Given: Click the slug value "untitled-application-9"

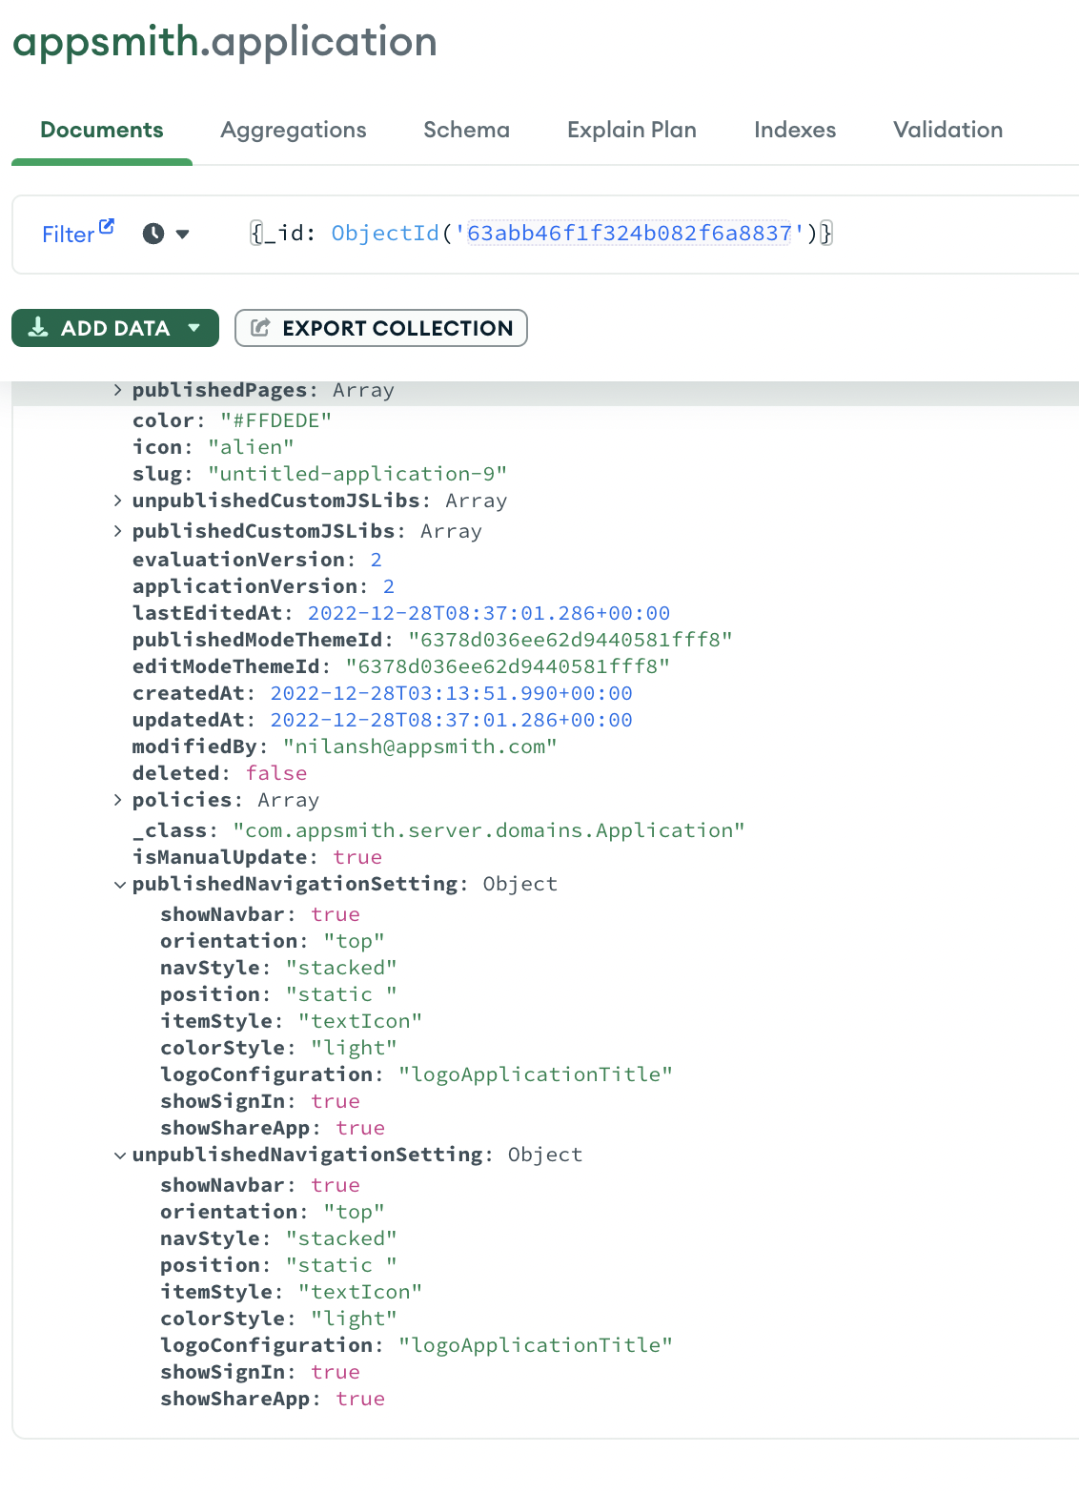Looking at the screenshot, I should tap(357, 474).
